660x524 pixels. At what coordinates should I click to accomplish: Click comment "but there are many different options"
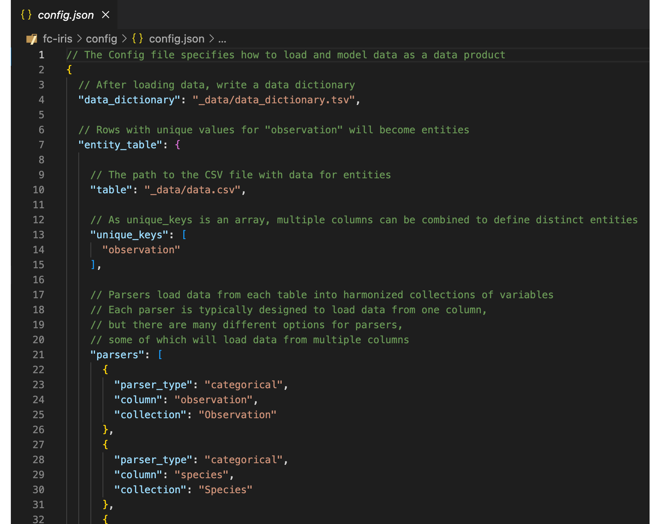pyautogui.click(x=247, y=325)
